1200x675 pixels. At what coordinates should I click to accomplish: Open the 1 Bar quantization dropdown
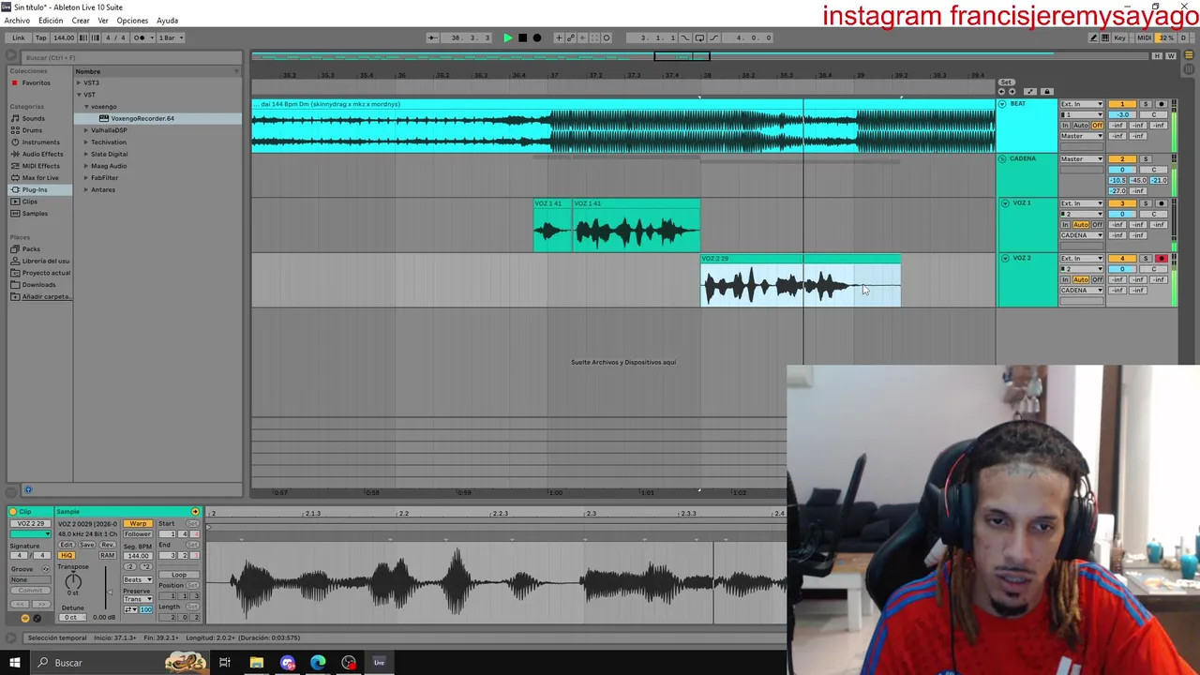(x=170, y=37)
